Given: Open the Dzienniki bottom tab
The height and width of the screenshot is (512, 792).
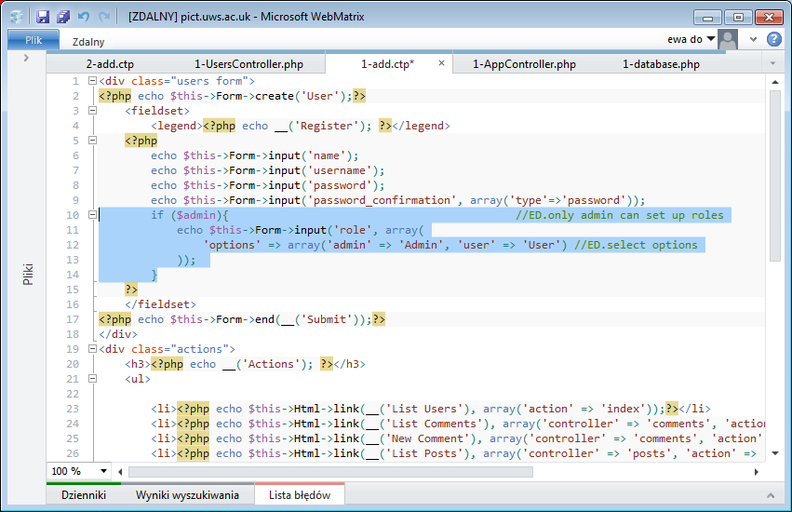Looking at the screenshot, I should 84,495.
